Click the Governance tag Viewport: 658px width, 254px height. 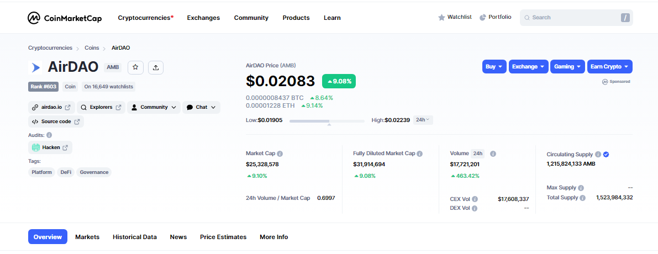point(94,172)
